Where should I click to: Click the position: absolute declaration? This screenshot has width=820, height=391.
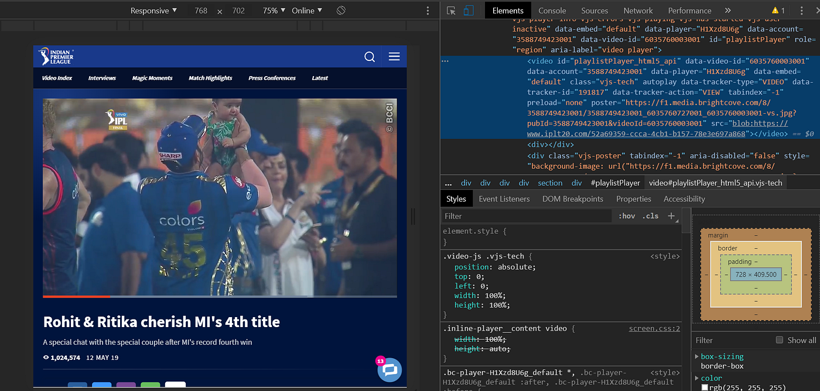coord(495,267)
